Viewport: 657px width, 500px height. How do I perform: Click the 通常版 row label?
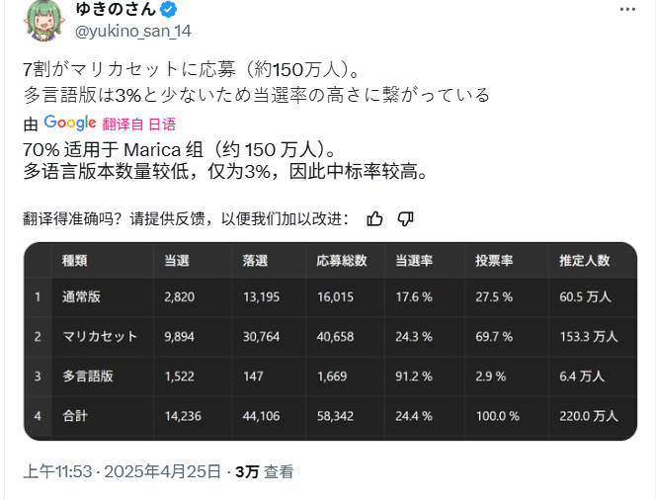pos(82,295)
